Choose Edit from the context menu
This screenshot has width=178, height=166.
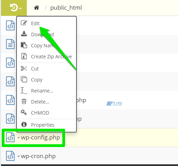pos(35,23)
